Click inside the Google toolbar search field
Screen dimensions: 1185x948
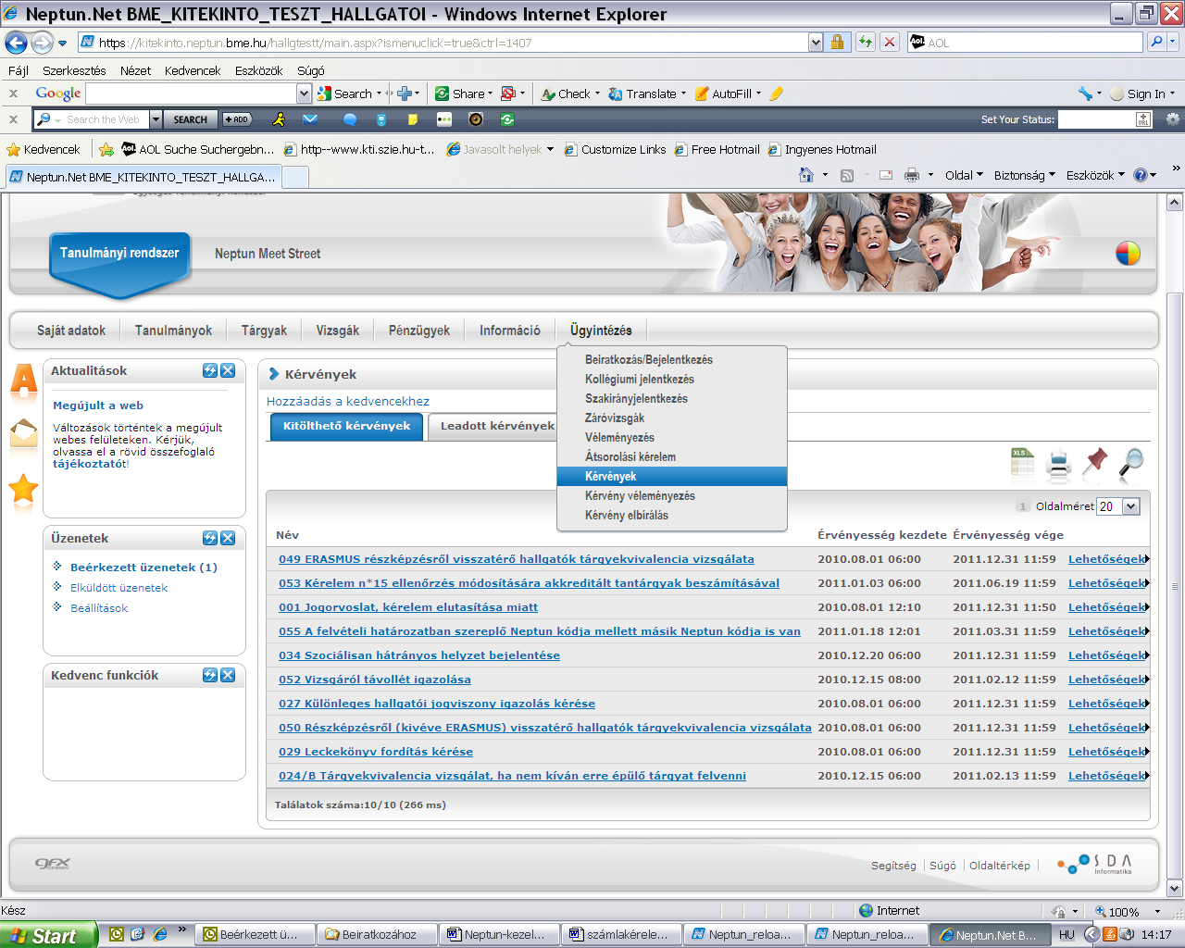(192, 94)
